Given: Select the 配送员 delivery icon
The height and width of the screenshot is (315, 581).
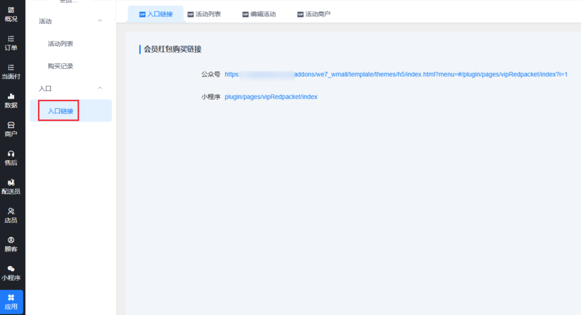Looking at the screenshot, I should coord(11,182).
